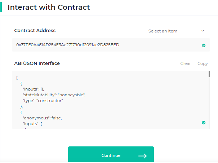Click the first "inputs": [] line in ABI
The height and width of the screenshot is (163, 218).
click(33, 89)
